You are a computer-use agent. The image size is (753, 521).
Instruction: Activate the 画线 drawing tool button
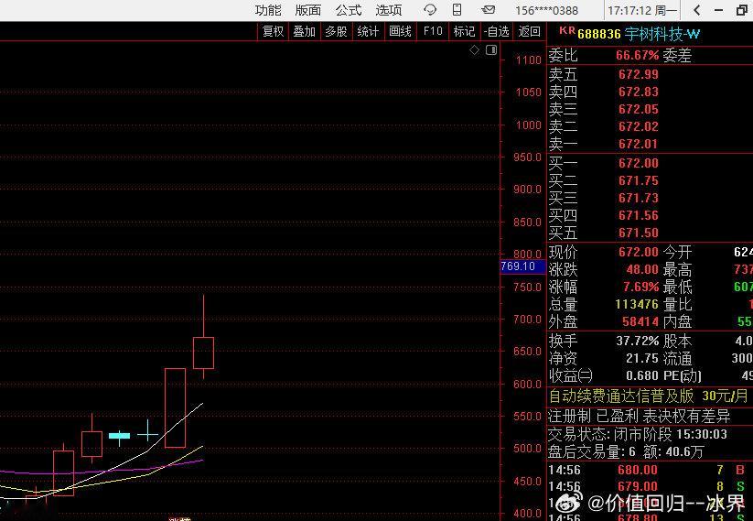pos(400,32)
